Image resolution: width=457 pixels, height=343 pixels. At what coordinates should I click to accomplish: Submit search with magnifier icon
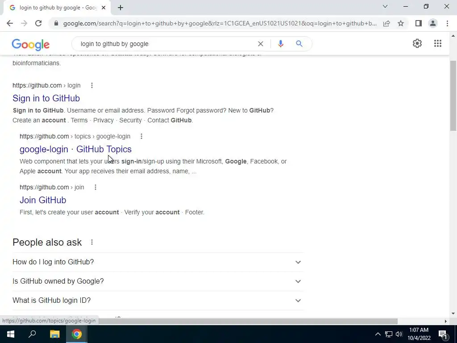[299, 44]
